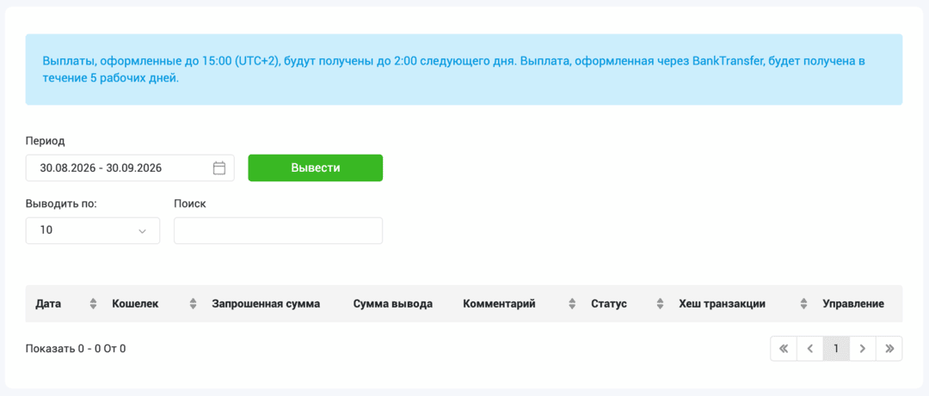
Task: Sort by Хеш транзакции column arrows
Action: (803, 304)
